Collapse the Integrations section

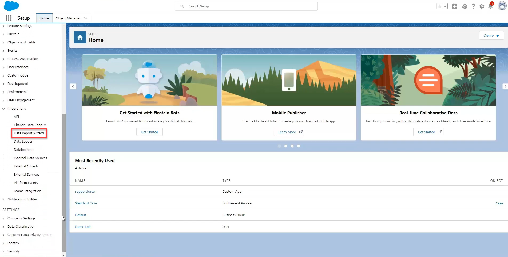(3, 109)
